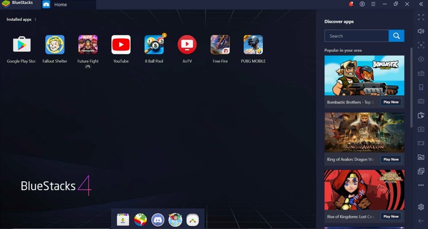Launch 8 Ball Pool game
Viewport: 428px width, 229px height.
[x=154, y=45]
